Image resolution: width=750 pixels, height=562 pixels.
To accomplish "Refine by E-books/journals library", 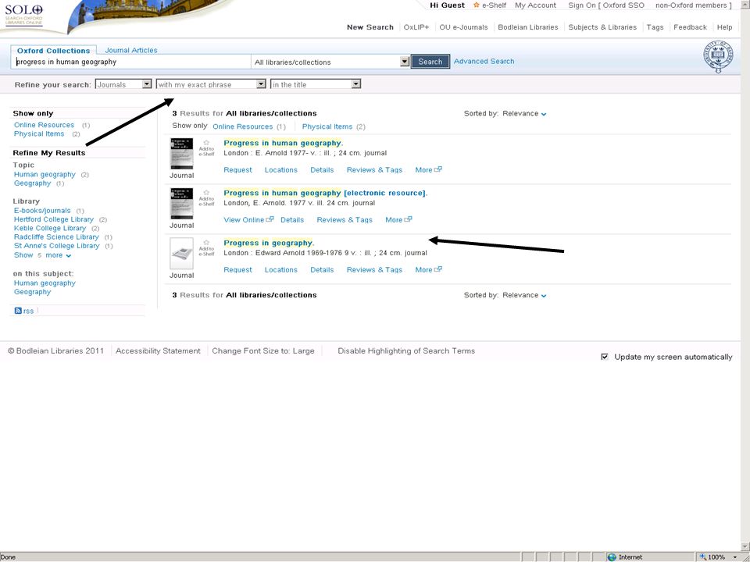I will (42, 211).
